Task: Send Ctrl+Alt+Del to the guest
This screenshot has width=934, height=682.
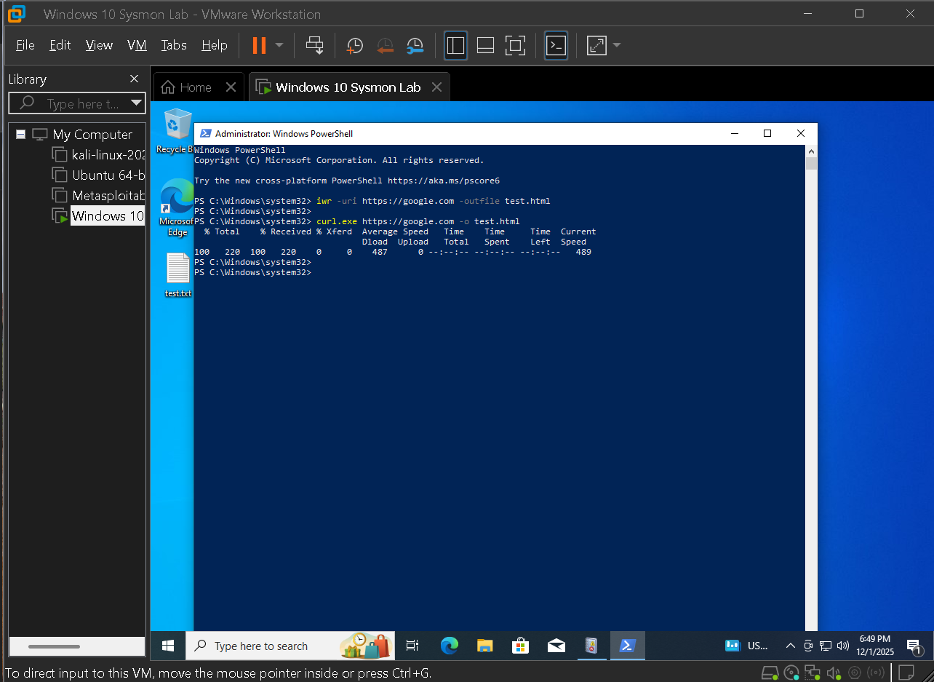Action: (314, 45)
